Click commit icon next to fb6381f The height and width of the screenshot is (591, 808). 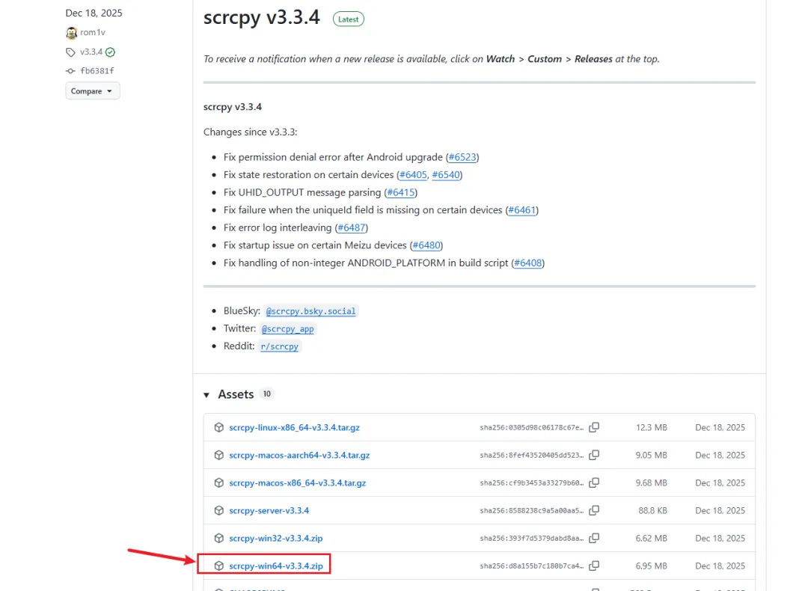(x=70, y=71)
